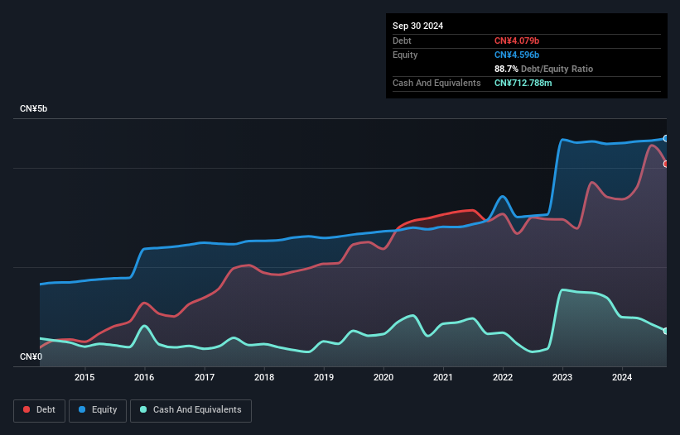Click the CN¥712.788m cash value
Viewport: 680px width, 435px height.
(523, 83)
